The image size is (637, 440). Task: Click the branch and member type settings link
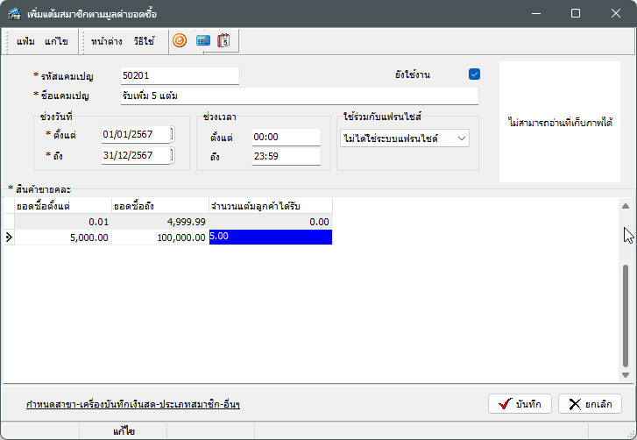click(x=133, y=404)
